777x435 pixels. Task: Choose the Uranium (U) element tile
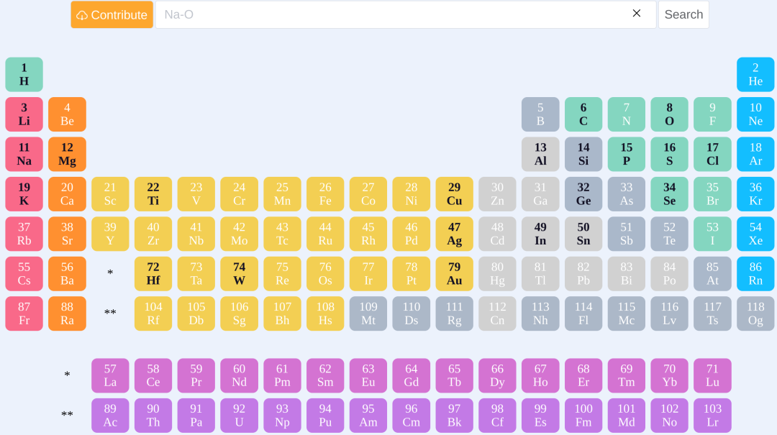click(x=239, y=416)
